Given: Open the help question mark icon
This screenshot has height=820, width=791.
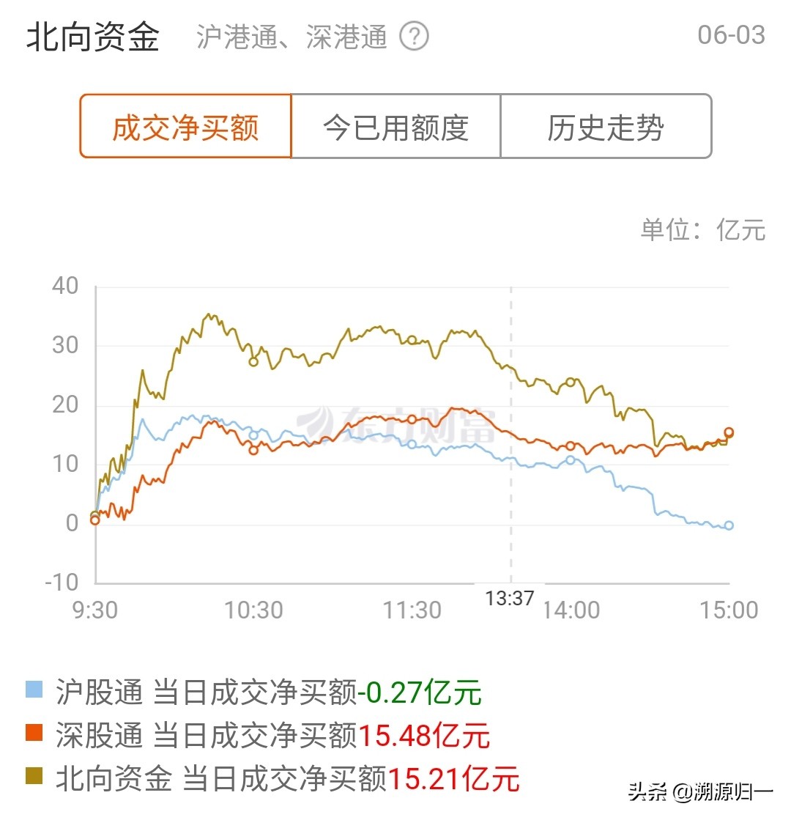Looking at the screenshot, I should tap(414, 37).
